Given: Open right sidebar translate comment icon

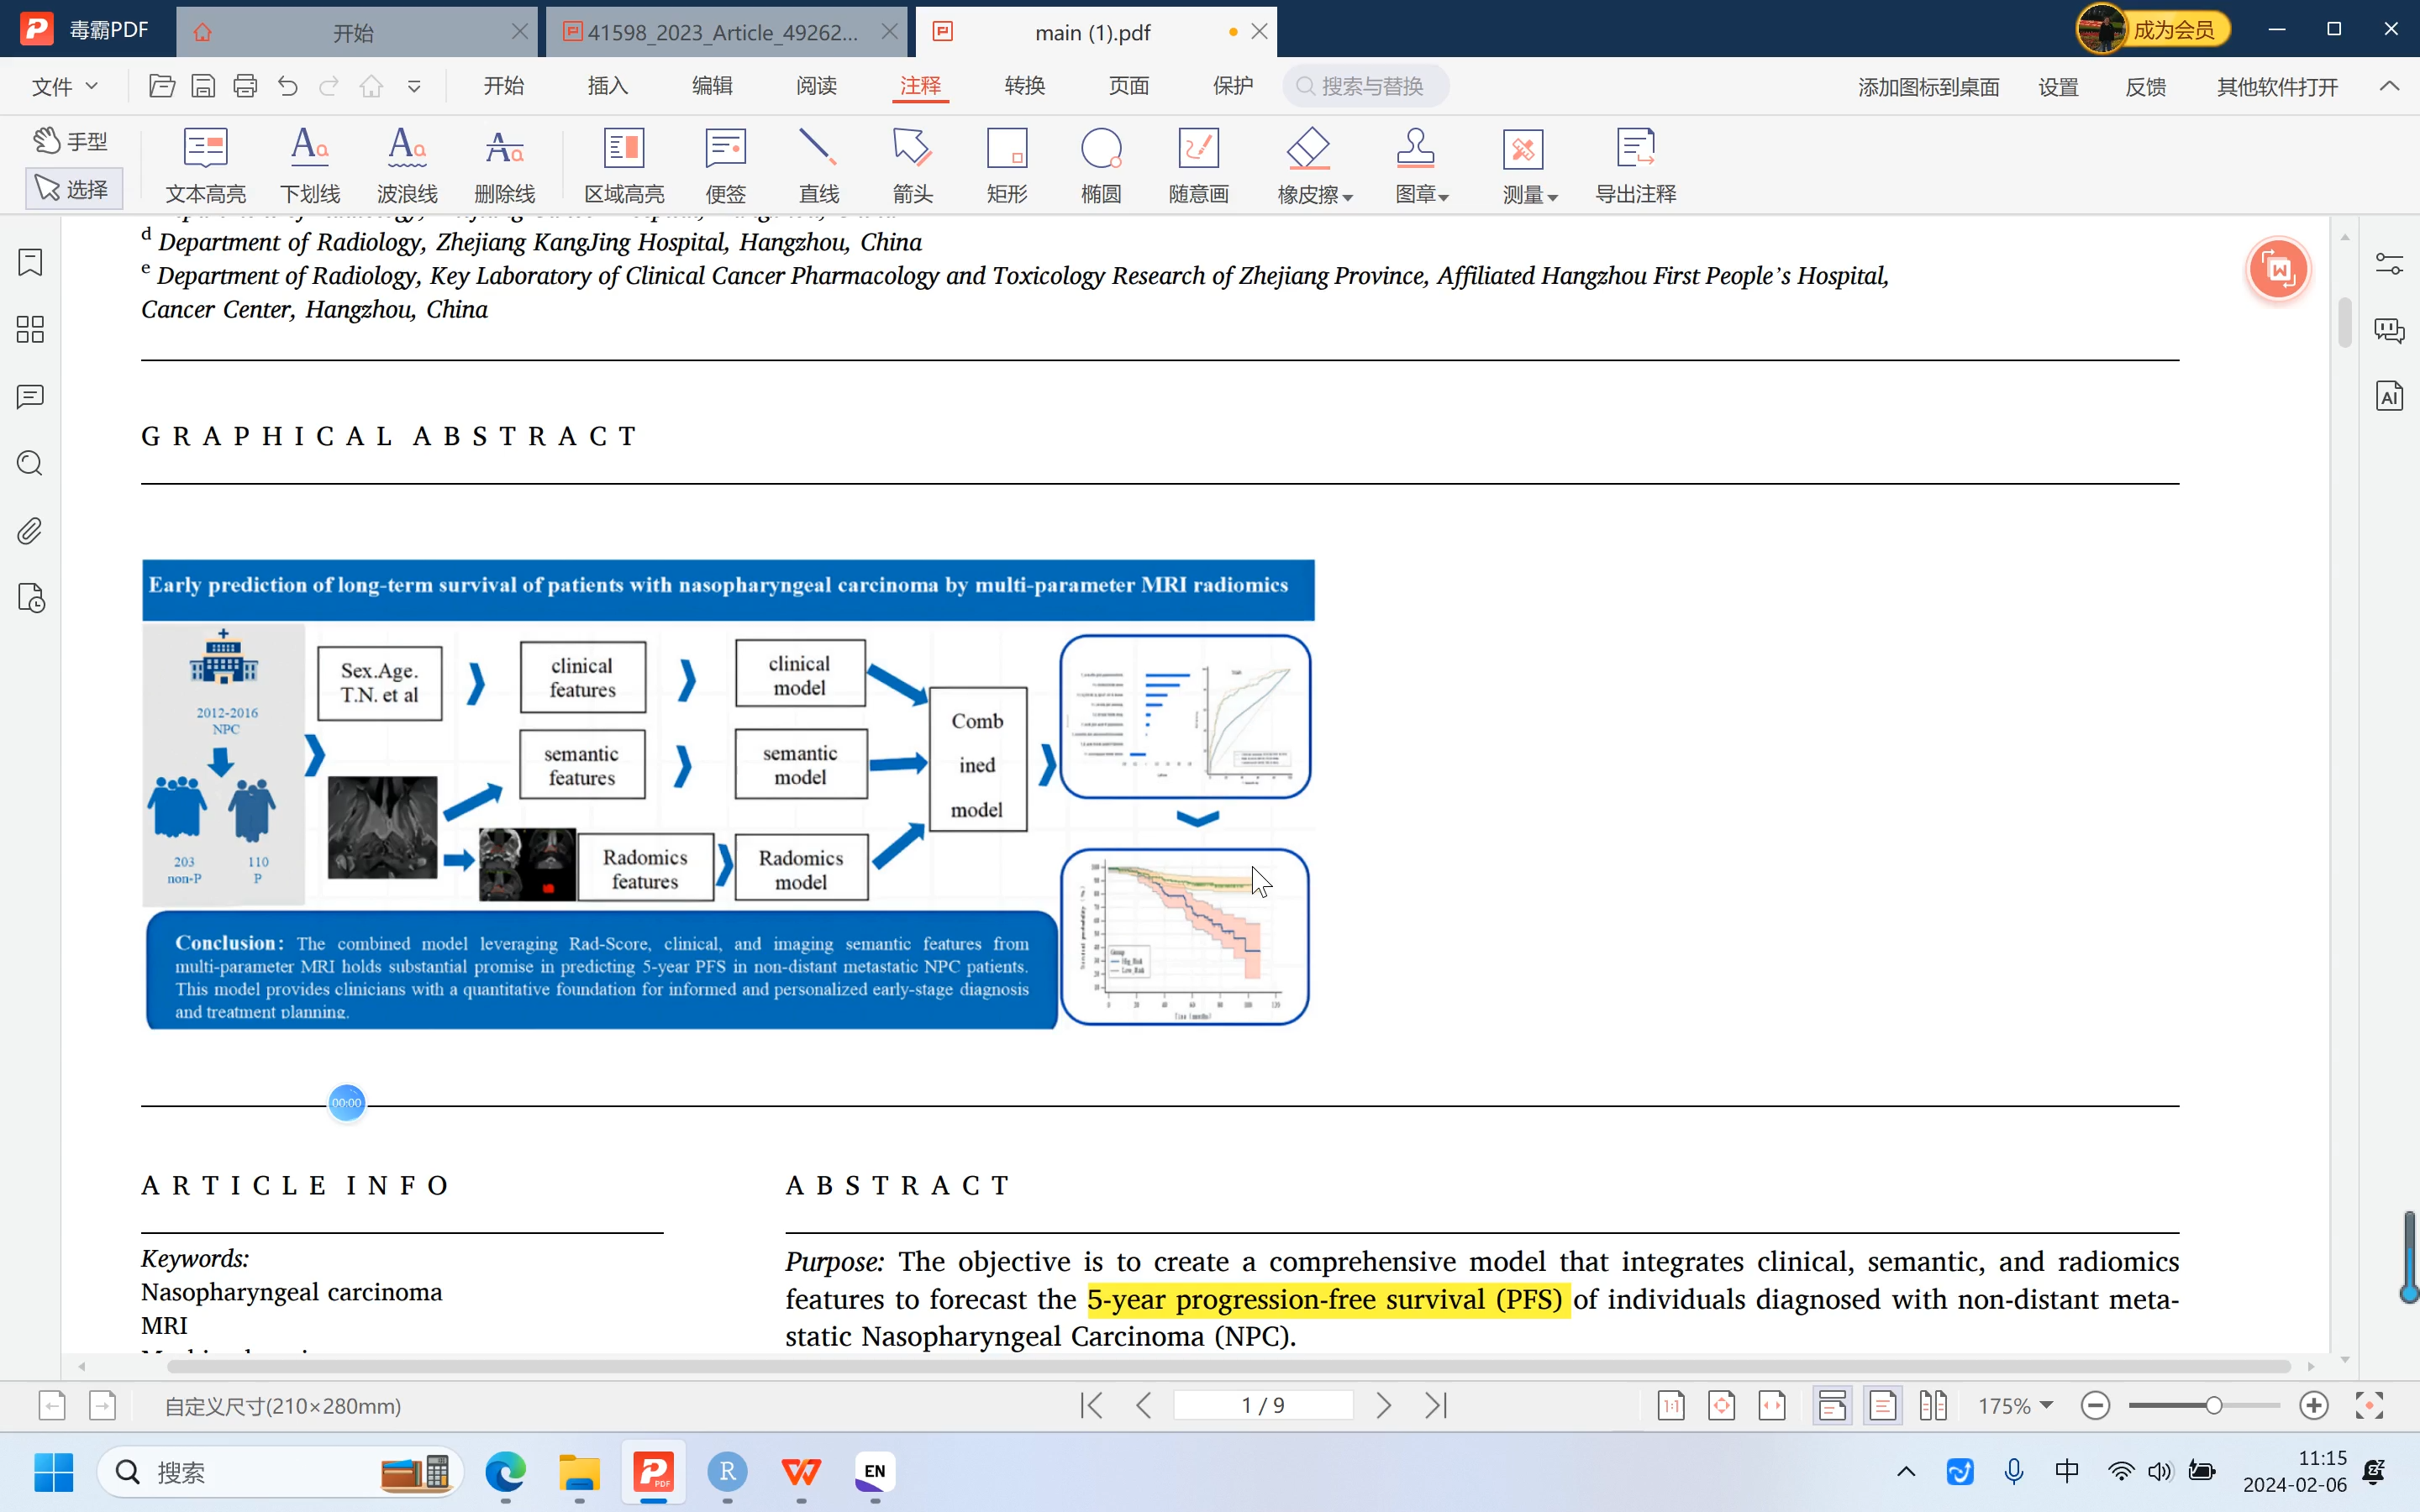Looking at the screenshot, I should 2390,330.
